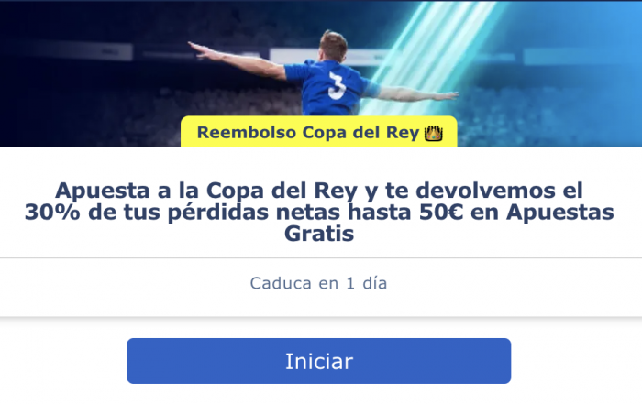This screenshot has height=404, width=642.
Task: Click the player's head in the banner
Action: pyautogui.click(x=333, y=45)
